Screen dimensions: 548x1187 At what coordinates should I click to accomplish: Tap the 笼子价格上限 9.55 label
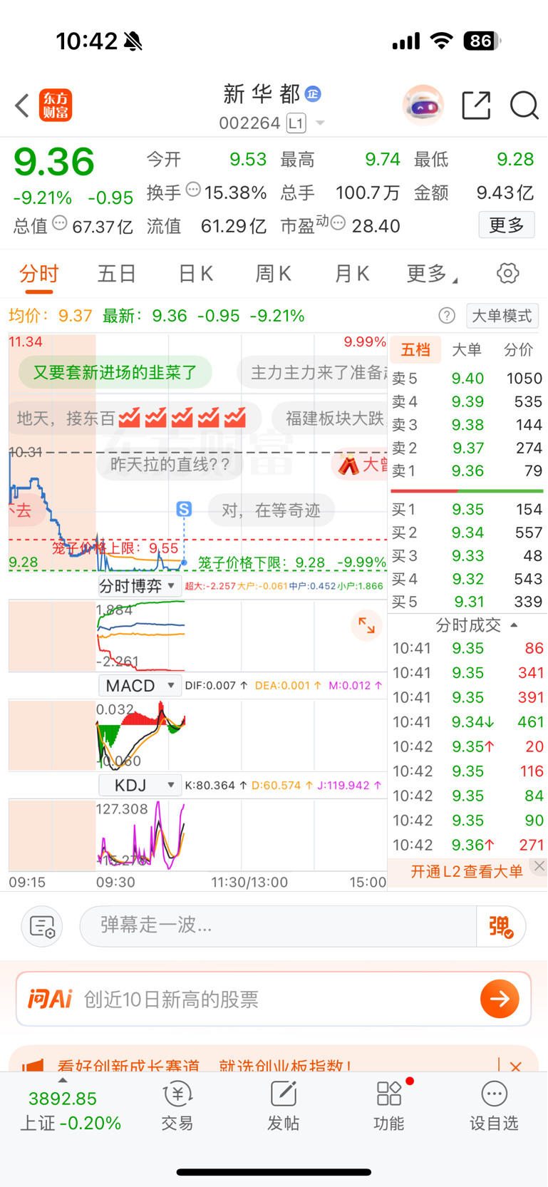(115, 548)
